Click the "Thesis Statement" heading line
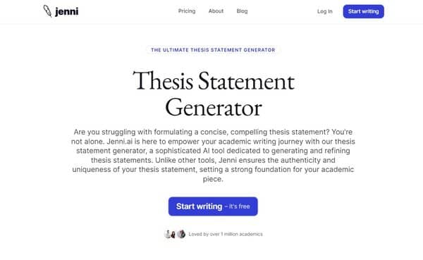The image size is (423, 260). click(x=214, y=80)
